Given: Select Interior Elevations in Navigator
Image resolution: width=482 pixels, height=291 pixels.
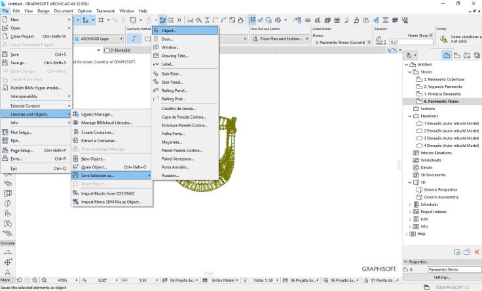Looking at the screenshot, I should point(436,153).
